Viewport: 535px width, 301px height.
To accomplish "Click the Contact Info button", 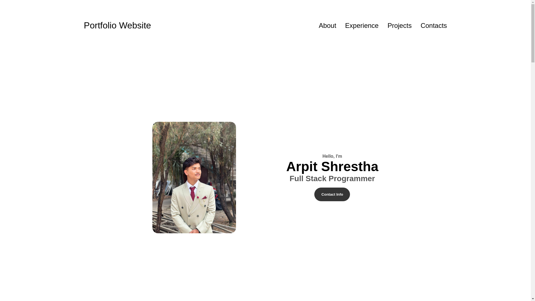I will point(332,194).
